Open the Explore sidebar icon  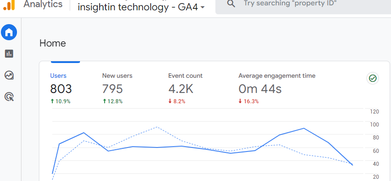tap(9, 75)
